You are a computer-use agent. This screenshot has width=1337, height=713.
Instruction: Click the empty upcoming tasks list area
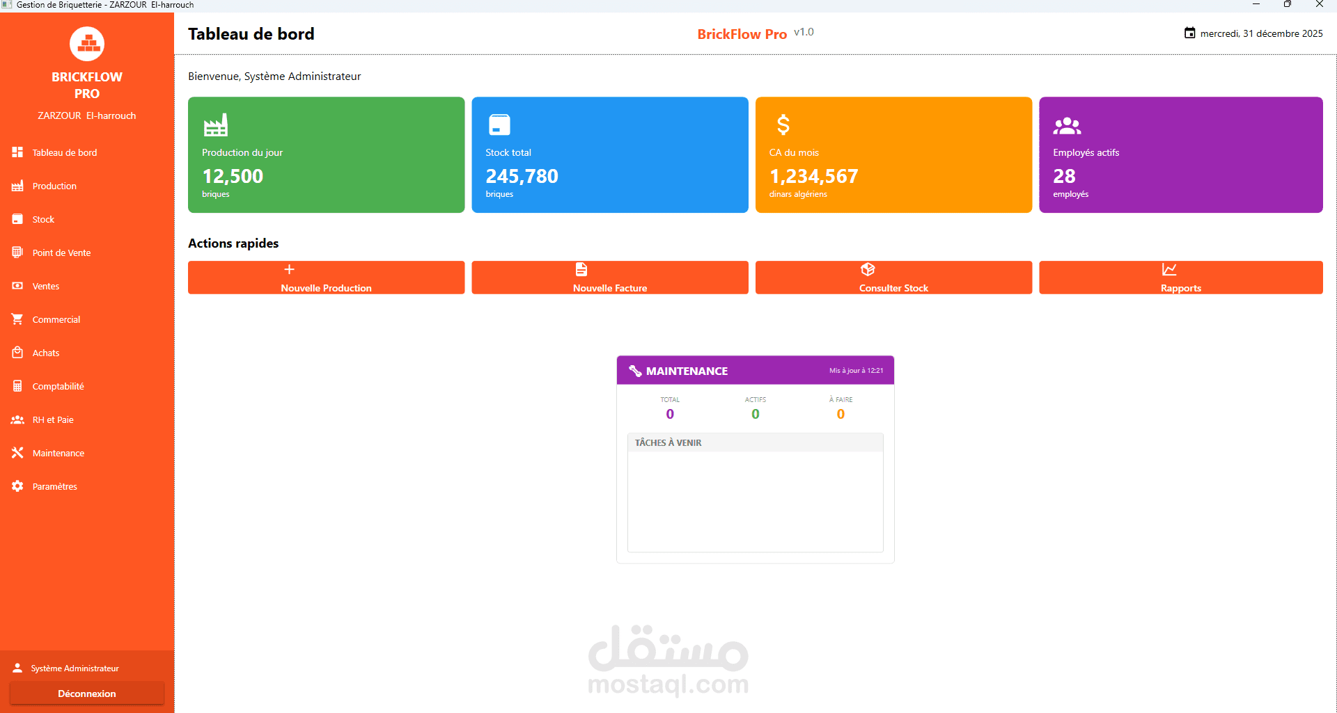pyautogui.click(x=756, y=502)
